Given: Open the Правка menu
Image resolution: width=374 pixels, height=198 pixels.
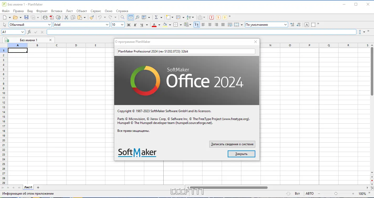Looking at the screenshot, I should pos(18,11).
